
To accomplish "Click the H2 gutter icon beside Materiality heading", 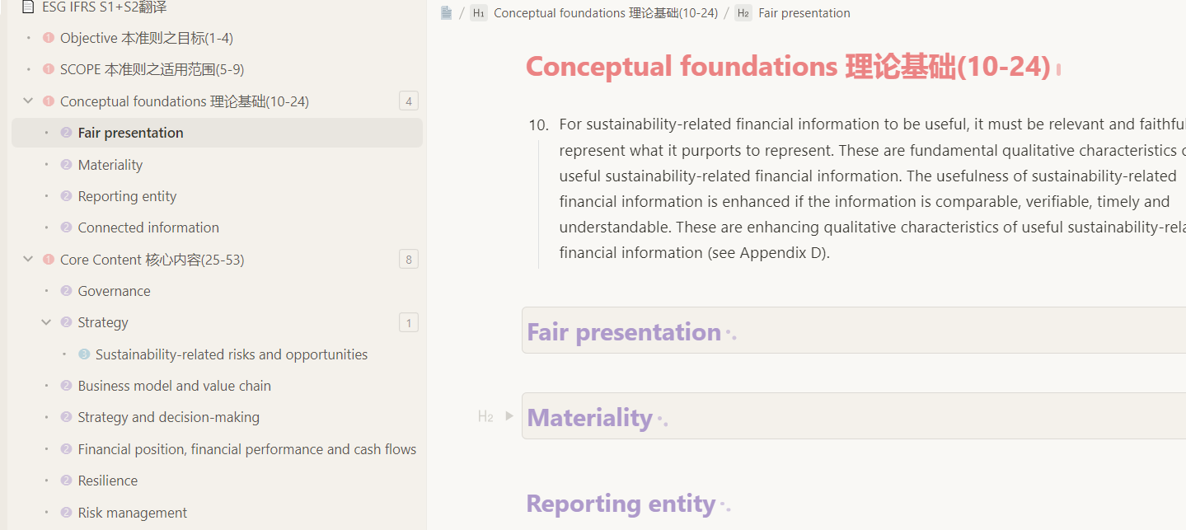I will coord(485,416).
